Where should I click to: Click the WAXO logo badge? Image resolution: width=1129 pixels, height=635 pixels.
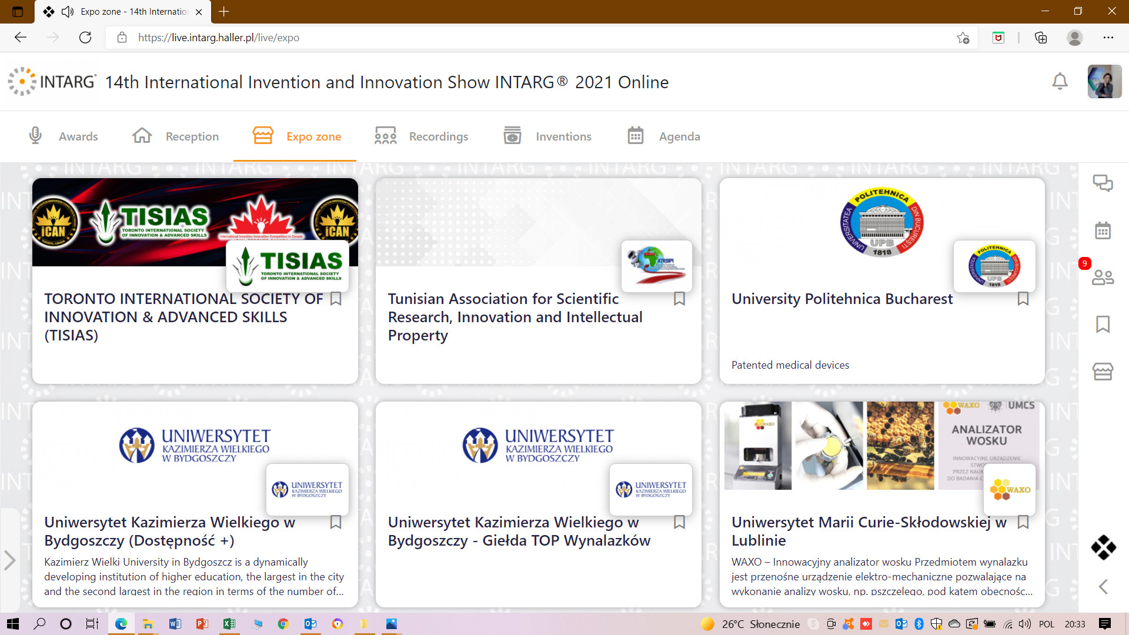pyautogui.click(x=1010, y=489)
